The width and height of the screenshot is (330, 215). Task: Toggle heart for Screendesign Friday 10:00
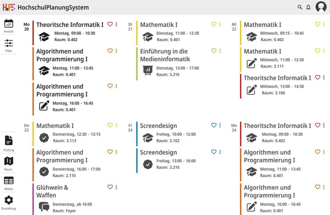click(214, 125)
